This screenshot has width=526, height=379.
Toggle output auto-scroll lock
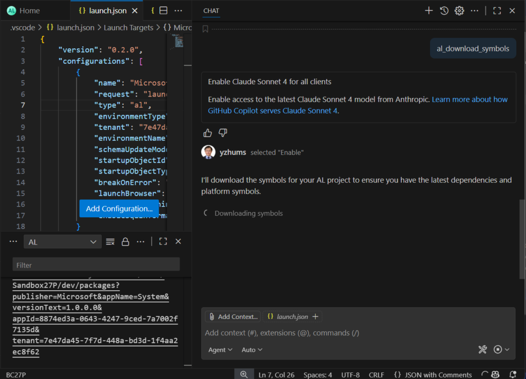coord(125,241)
